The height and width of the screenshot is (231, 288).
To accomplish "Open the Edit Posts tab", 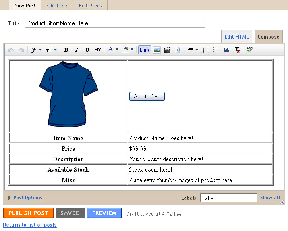I will 57,6.
